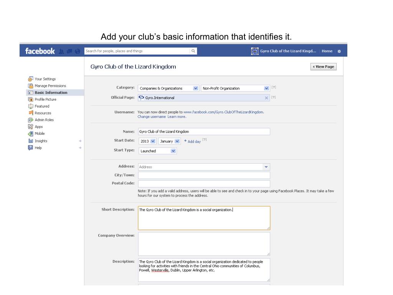The width and height of the screenshot is (393, 295).
Task: Click the Featured icon
Action: (x=31, y=106)
